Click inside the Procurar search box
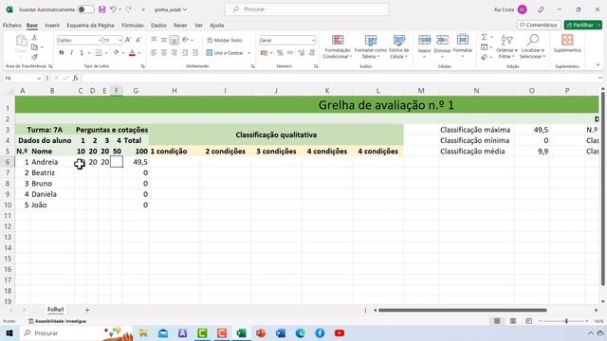 [306, 9]
